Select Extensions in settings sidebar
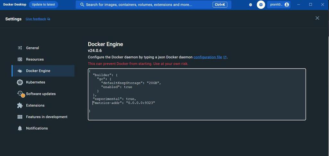 coord(43,106)
